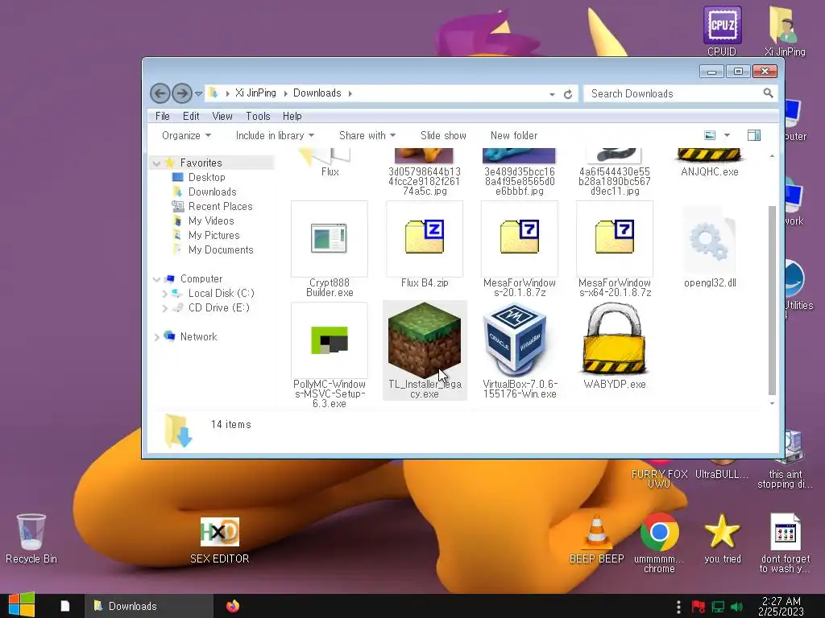825x618 pixels.
Task: Open the File menu
Action: click(163, 116)
